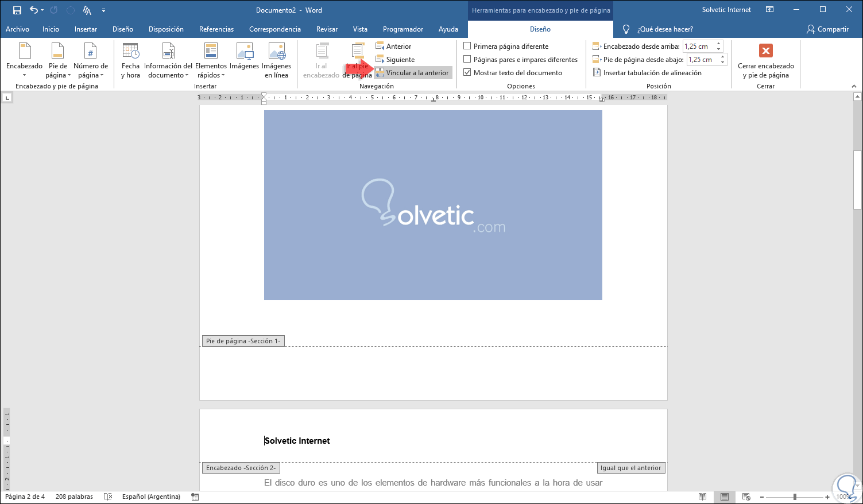
Task: Click the zoom slider handle
Action: pyautogui.click(x=795, y=497)
